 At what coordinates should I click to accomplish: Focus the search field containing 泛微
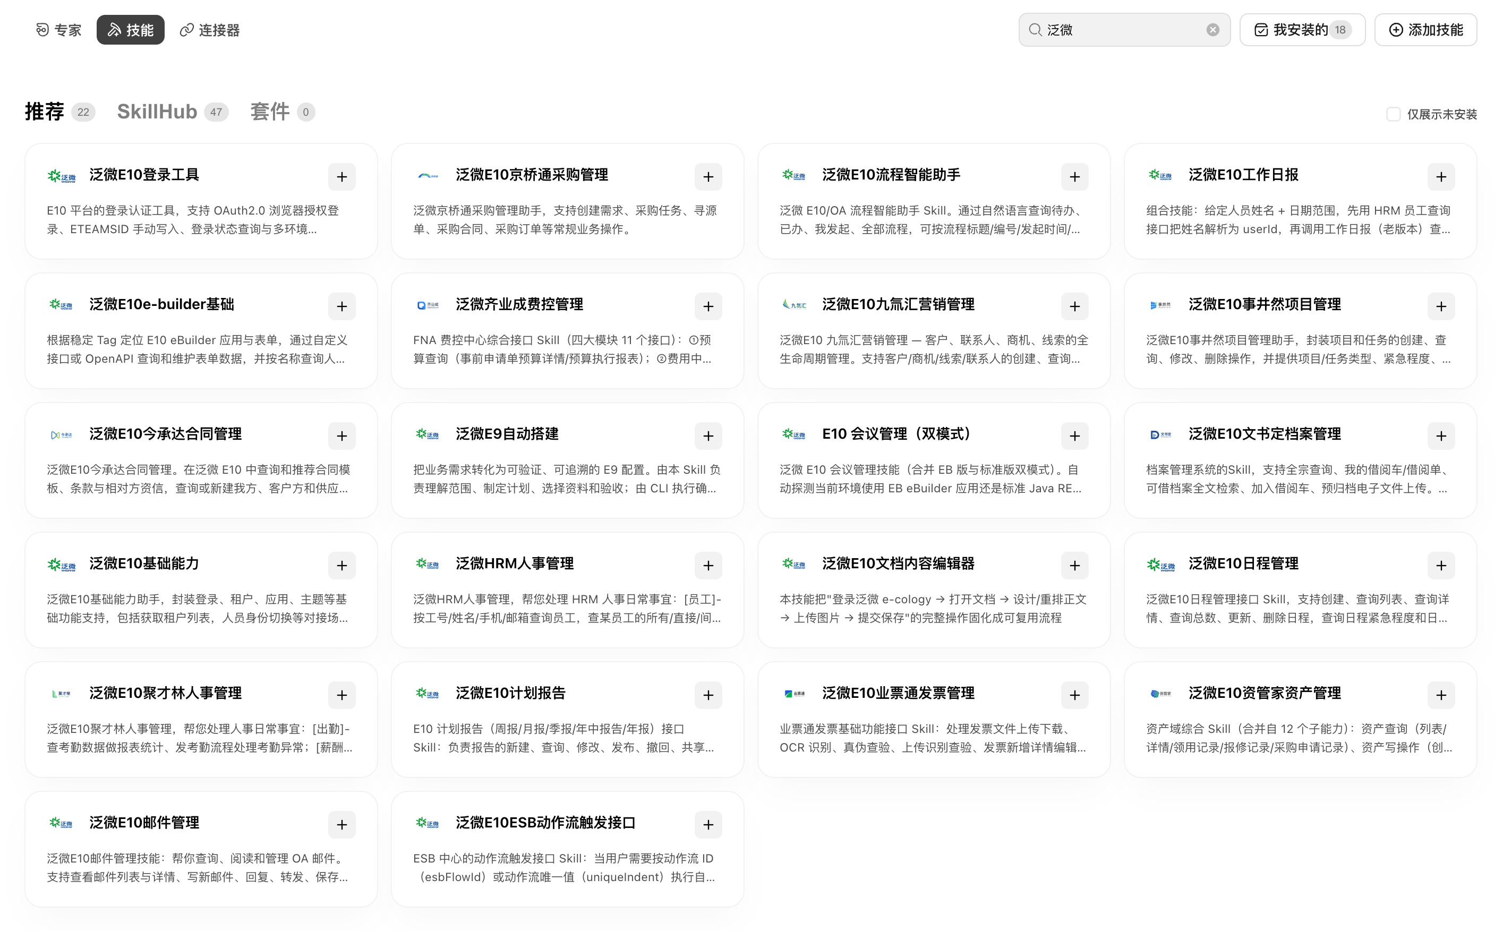pyautogui.click(x=1124, y=30)
